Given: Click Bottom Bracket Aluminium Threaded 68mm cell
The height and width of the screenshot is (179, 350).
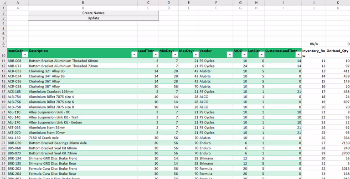Looking at the screenshot, I should click(x=83, y=61).
